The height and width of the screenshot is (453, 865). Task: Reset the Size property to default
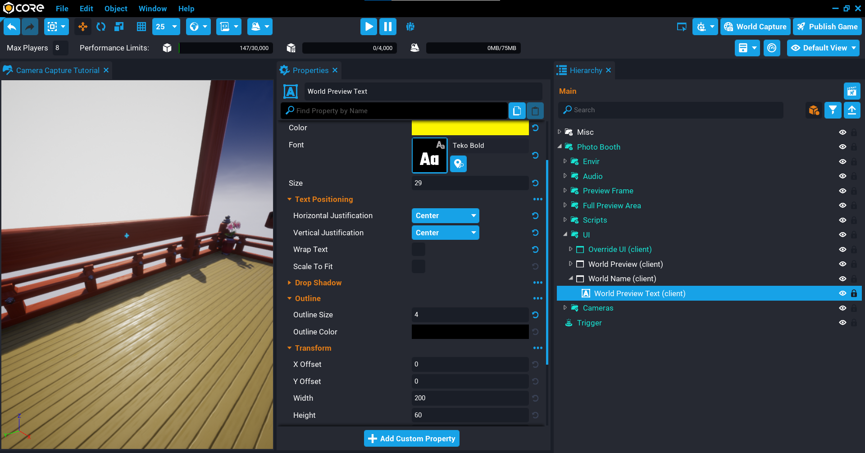click(x=535, y=183)
